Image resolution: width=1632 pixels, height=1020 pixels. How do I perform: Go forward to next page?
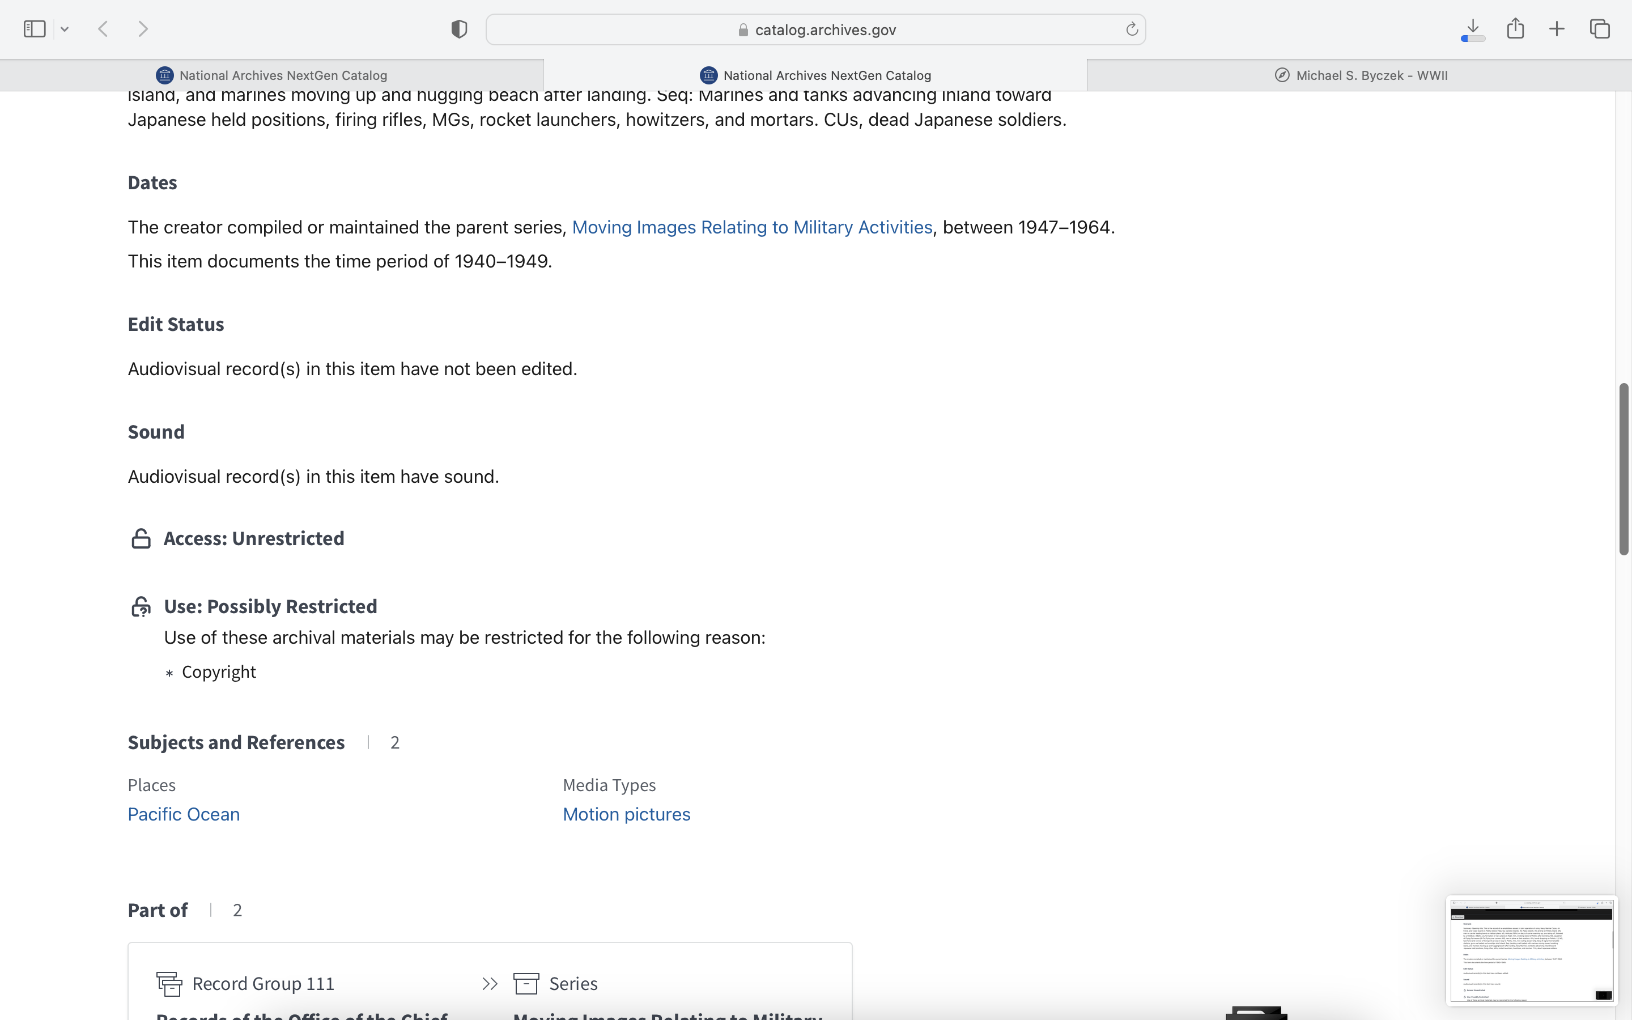coord(143,29)
